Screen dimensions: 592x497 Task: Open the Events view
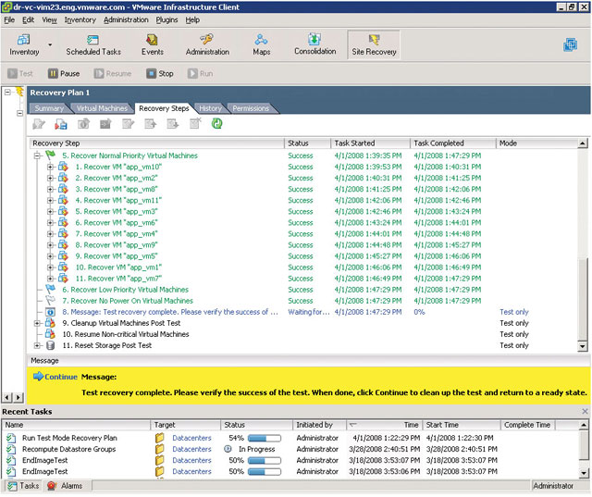pyautogui.click(x=152, y=44)
